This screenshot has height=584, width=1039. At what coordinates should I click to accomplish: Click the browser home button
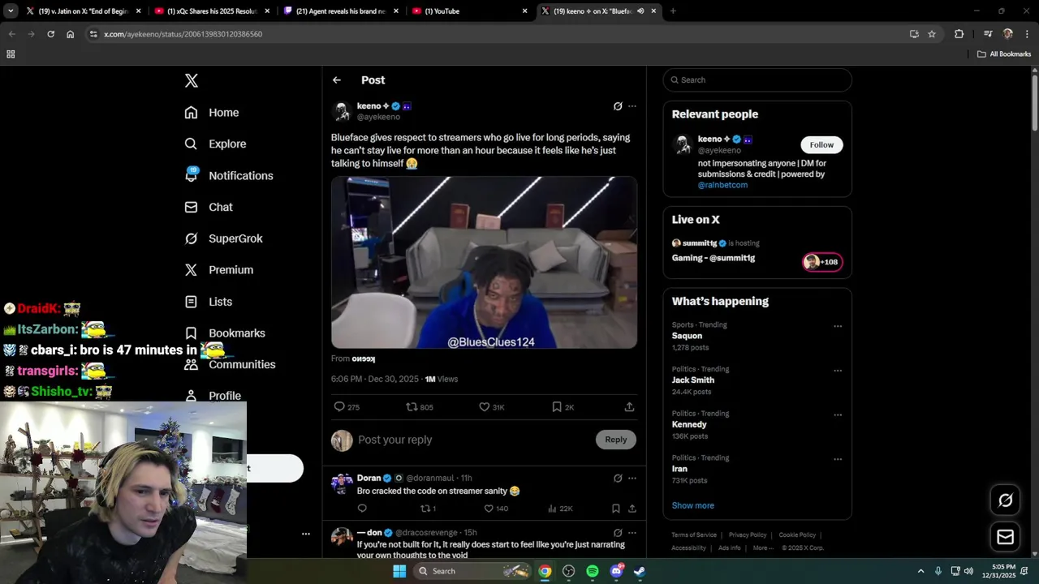click(x=70, y=34)
